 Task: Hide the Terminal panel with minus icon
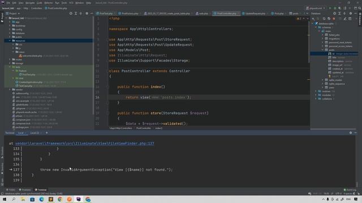[x=356, y=133]
